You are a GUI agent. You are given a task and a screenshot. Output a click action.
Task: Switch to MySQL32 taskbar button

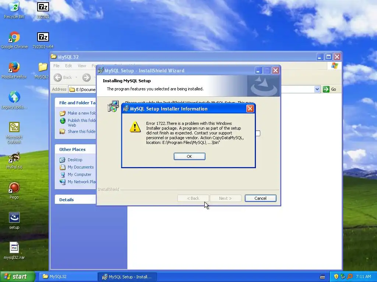tap(67, 277)
